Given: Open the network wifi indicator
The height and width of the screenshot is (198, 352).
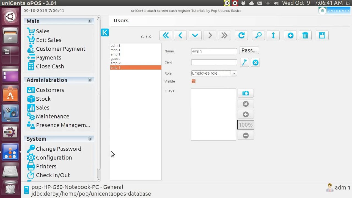Looking at the screenshot, I should coord(268,3).
